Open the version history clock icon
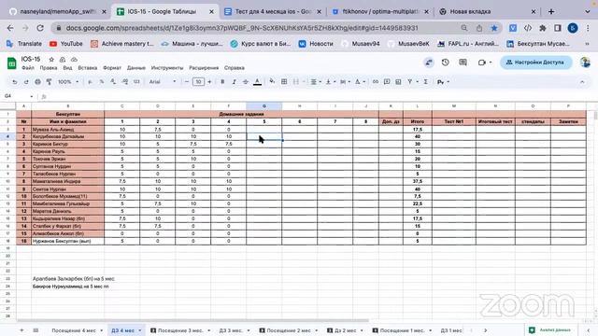598x336 pixels. tap(445, 63)
